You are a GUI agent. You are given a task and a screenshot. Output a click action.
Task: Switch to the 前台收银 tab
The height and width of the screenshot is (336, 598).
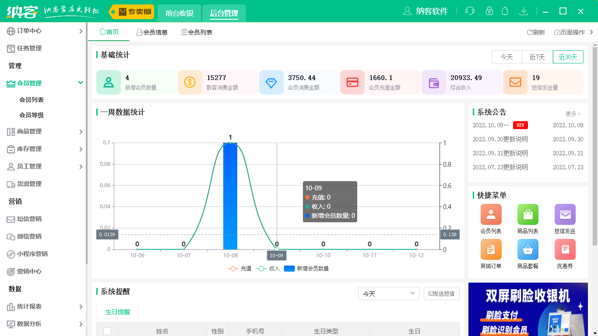coord(179,13)
